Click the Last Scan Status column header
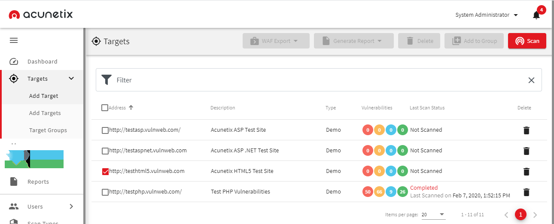This screenshot has width=554, height=224. pos(427,108)
